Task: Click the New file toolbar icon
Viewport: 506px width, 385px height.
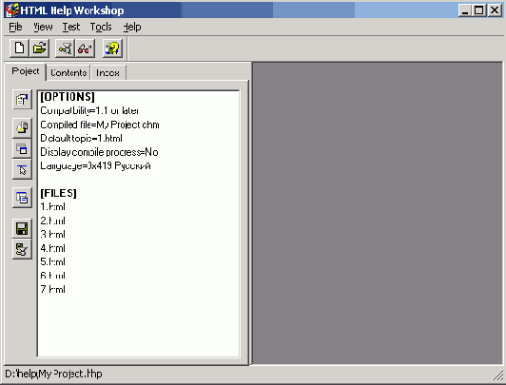Action: (x=19, y=48)
